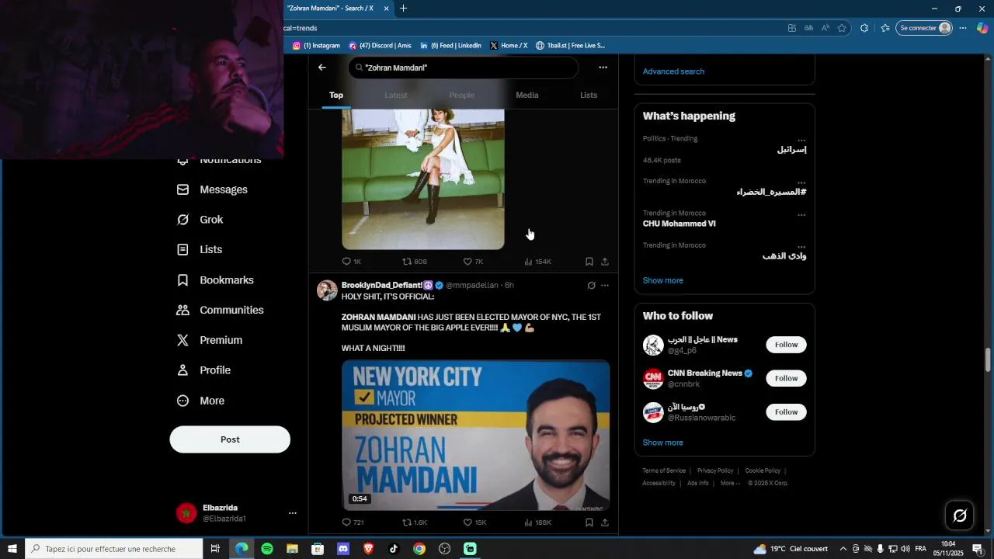Open the Discord | Amis bookmark
The width and height of the screenshot is (994, 559).
coord(381,46)
